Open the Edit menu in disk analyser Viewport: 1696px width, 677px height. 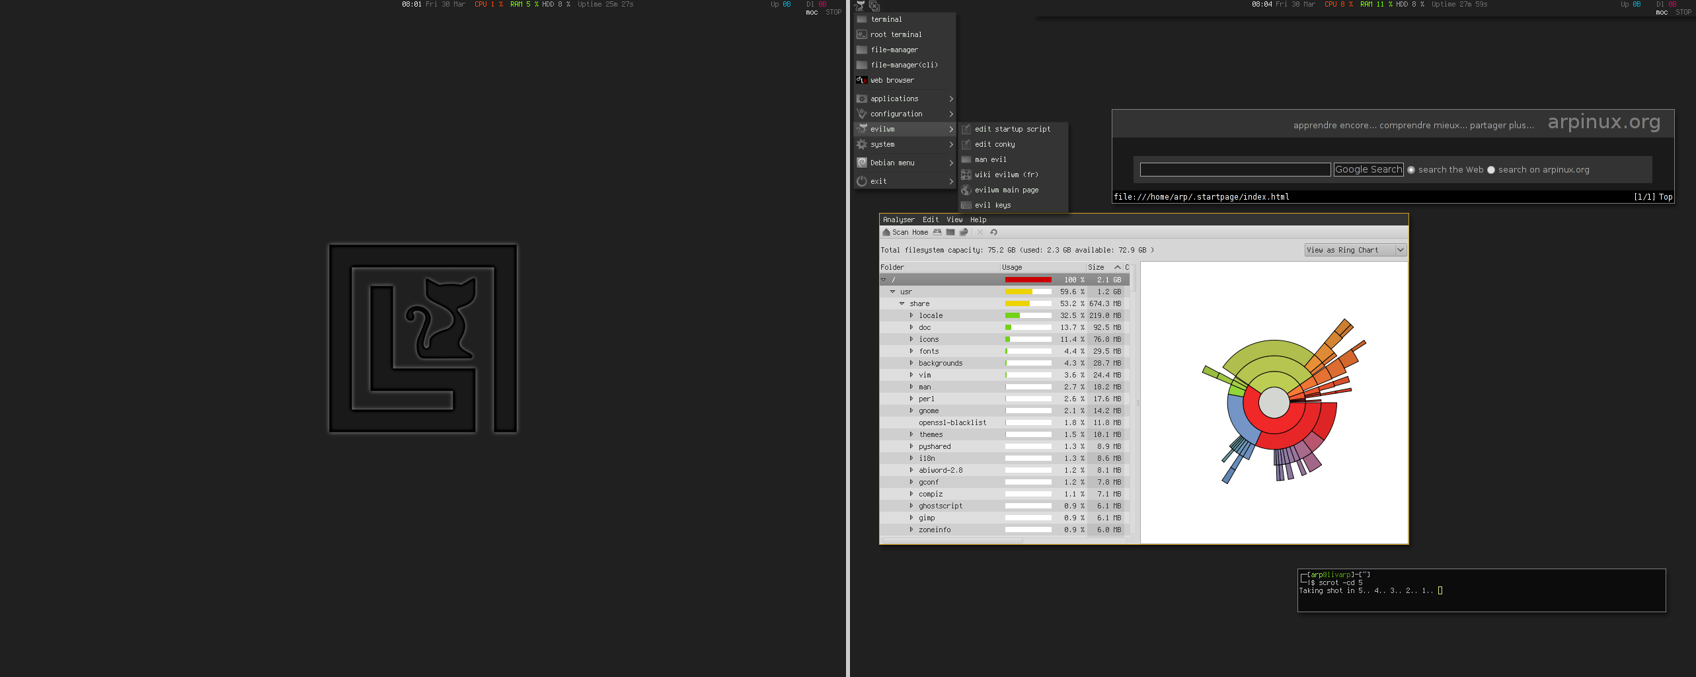pyautogui.click(x=931, y=219)
